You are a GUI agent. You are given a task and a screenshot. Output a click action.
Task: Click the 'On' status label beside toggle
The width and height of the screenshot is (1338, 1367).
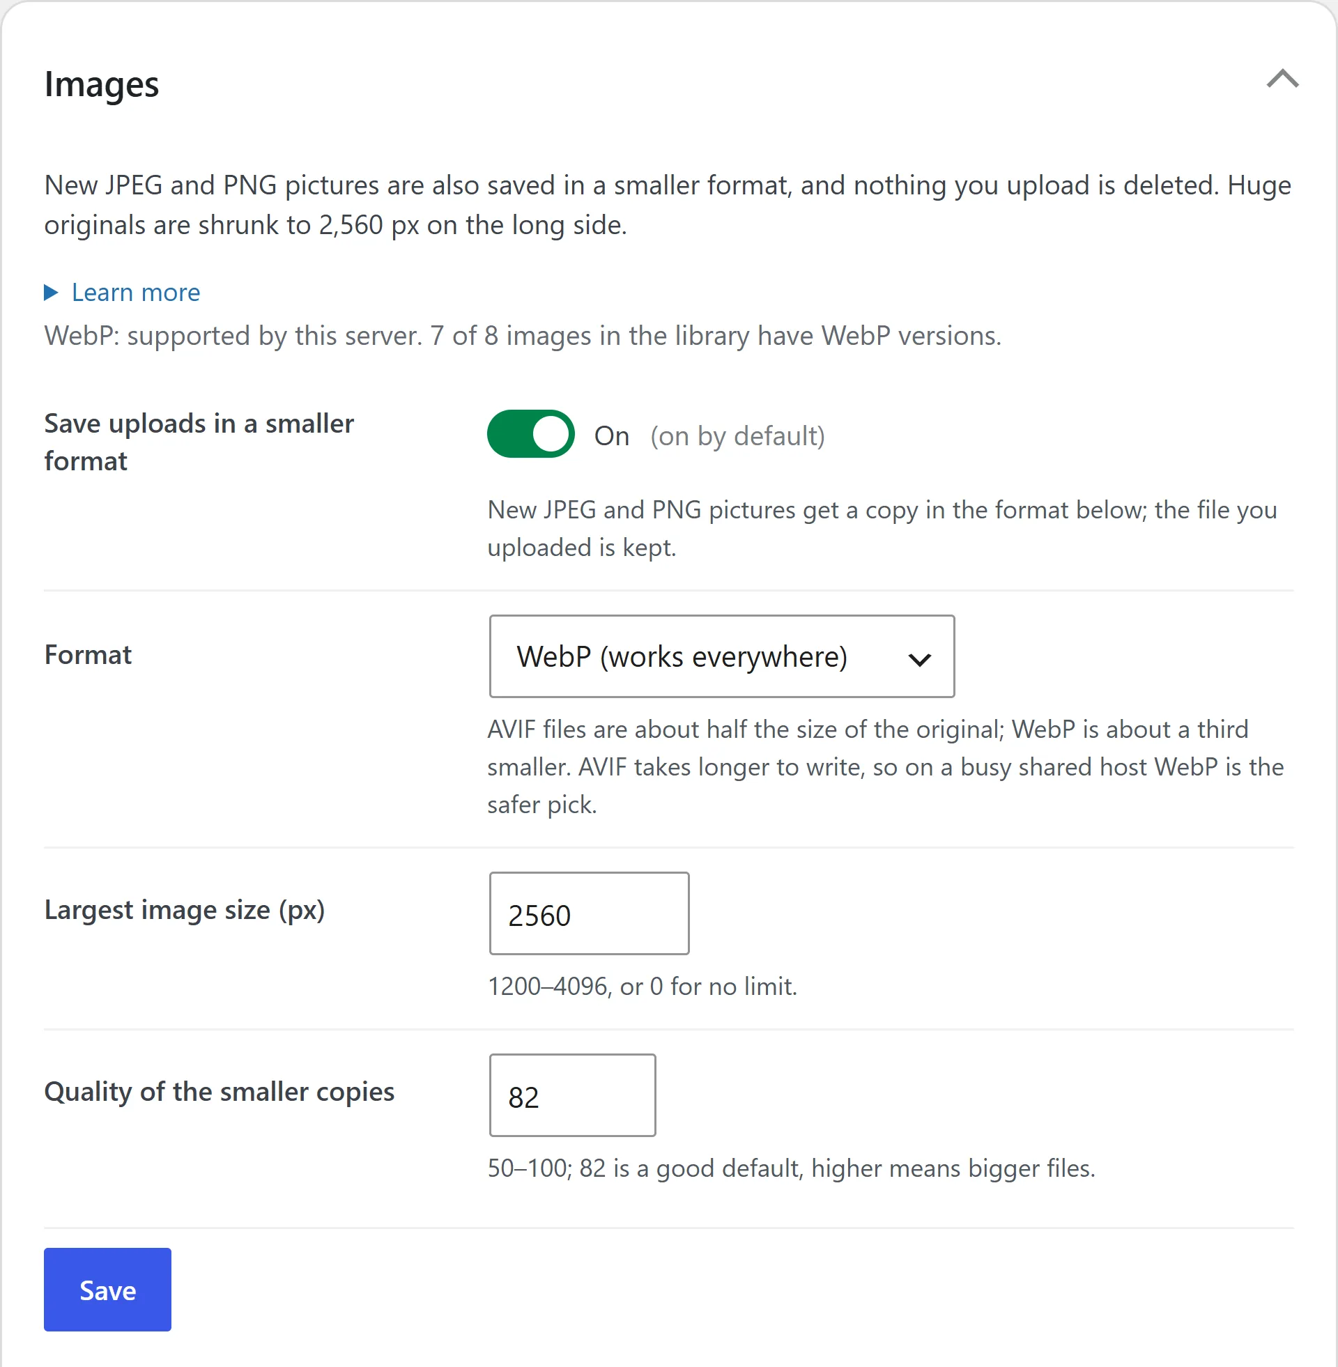[x=611, y=436]
